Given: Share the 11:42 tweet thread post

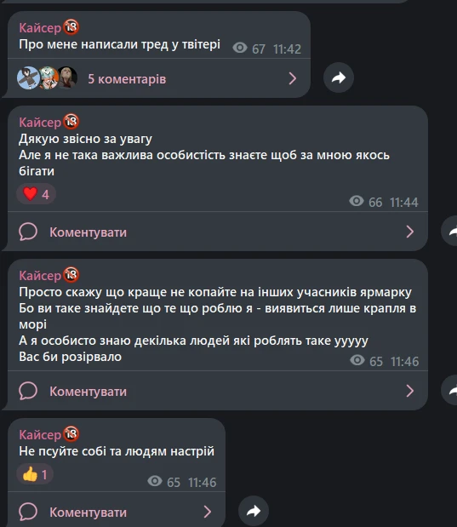Looking at the screenshot, I should pyautogui.click(x=339, y=77).
